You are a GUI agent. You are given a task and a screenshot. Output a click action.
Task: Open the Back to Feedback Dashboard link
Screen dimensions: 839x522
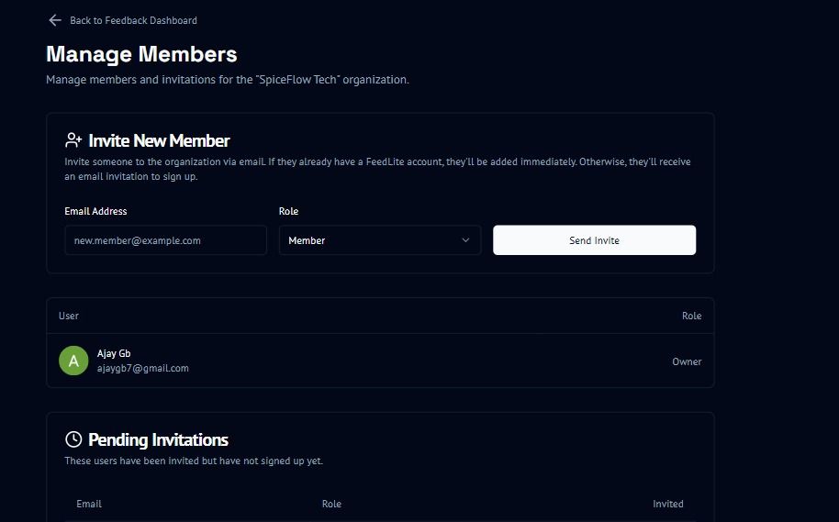pos(133,20)
